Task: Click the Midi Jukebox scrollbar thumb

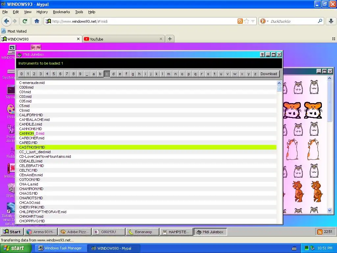Action: coord(279,89)
